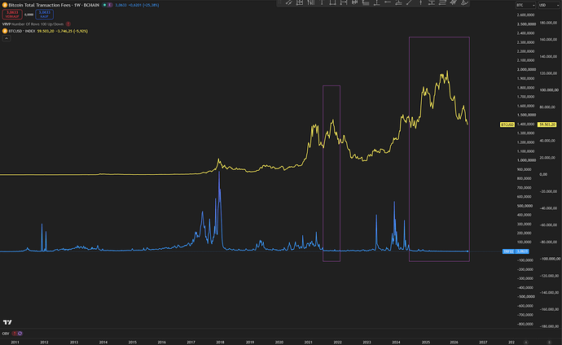Select the horizontal arrow-left drawing tool
The image size is (562, 345).
(388, 2)
